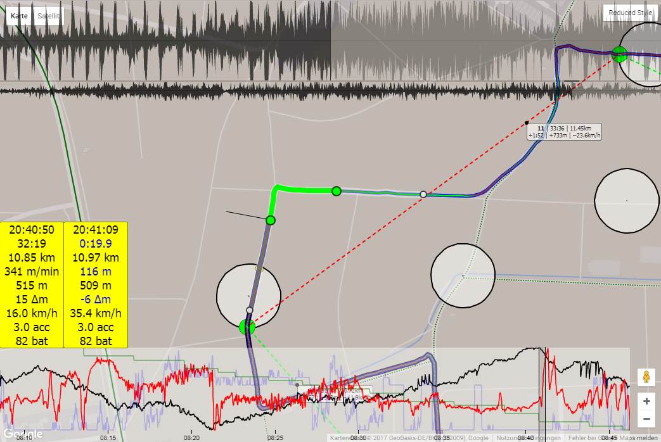Click timestamp 20:40:50 in yellow panel

(x=32, y=230)
